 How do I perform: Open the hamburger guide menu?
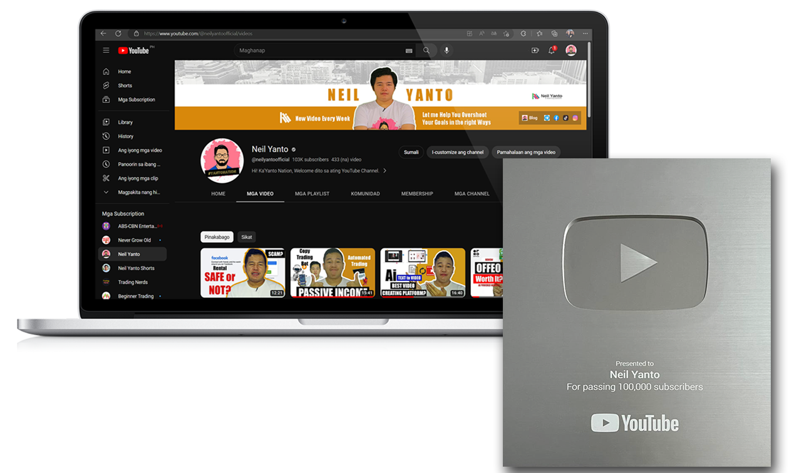click(x=106, y=50)
